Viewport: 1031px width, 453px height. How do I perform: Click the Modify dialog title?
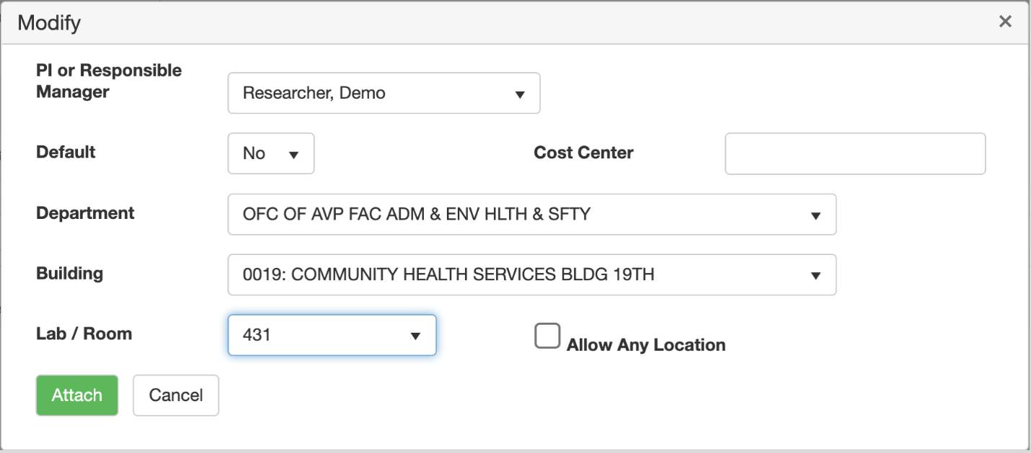49,23
